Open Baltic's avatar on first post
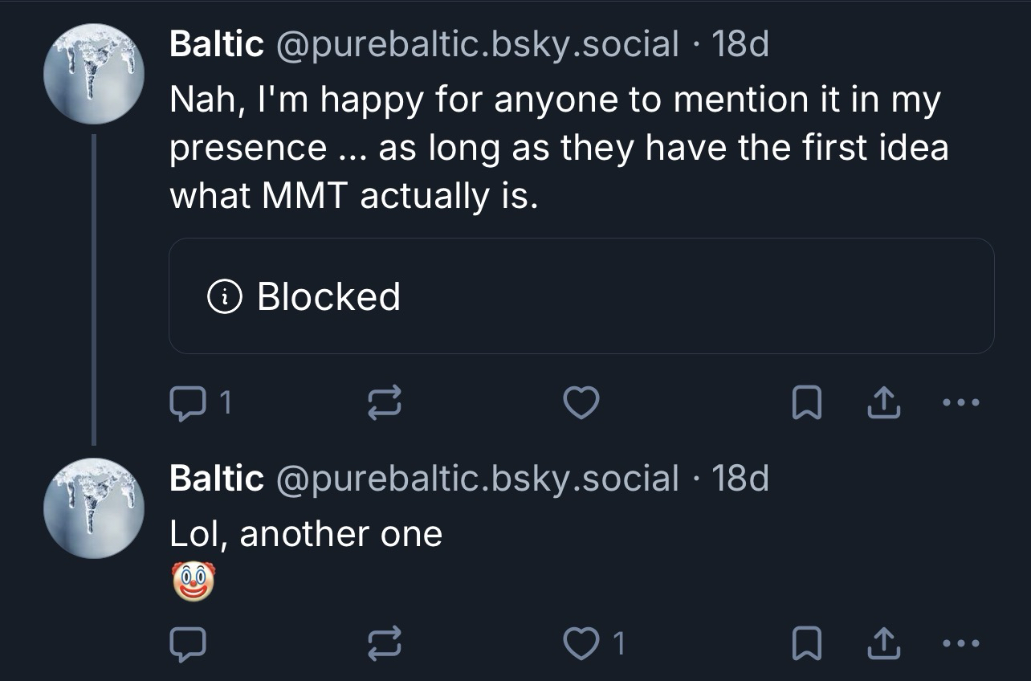This screenshot has width=1031, height=681. pyautogui.click(x=93, y=73)
